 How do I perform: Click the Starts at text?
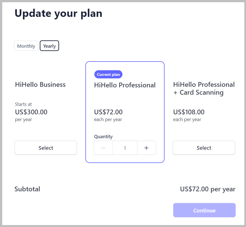point(23,104)
